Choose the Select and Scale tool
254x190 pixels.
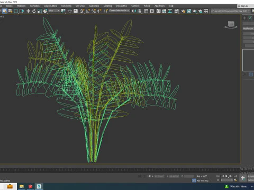pos(40,11)
